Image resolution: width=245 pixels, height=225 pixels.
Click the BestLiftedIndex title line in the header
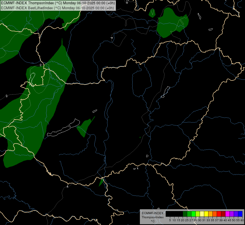coord(57,8)
